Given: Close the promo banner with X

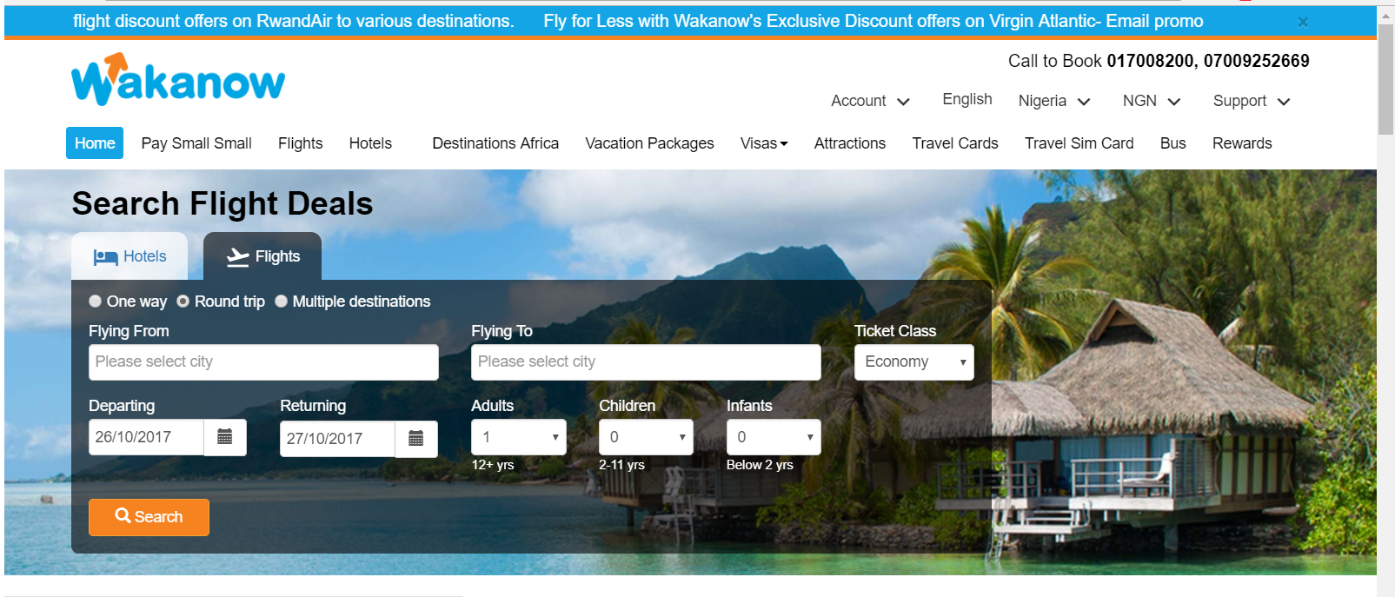Looking at the screenshot, I should (1302, 22).
